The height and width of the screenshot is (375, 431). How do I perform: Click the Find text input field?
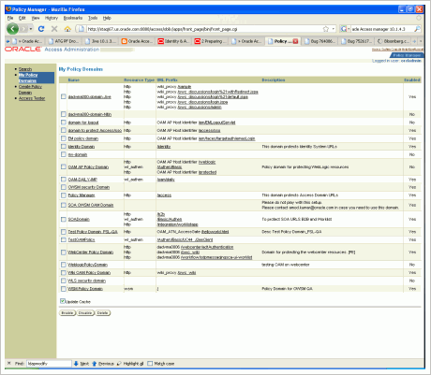click(49, 364)
